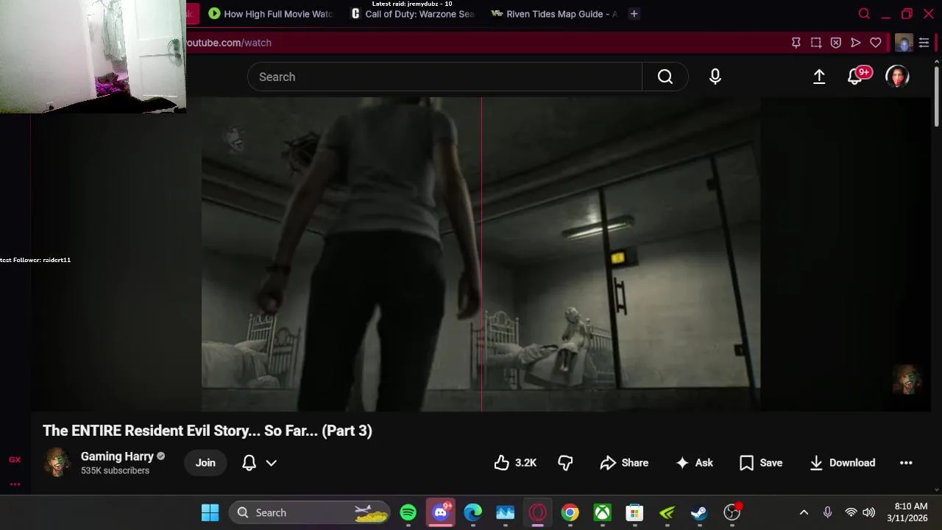The width and height of the screenshot is (942, 530).
Task: Click the YouTube search magnifier button
Action: coord(665,77)
